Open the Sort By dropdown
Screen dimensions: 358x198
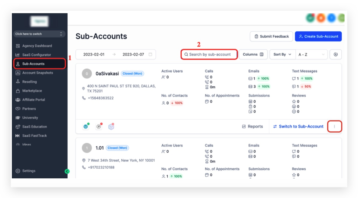[x=283, y=54]
